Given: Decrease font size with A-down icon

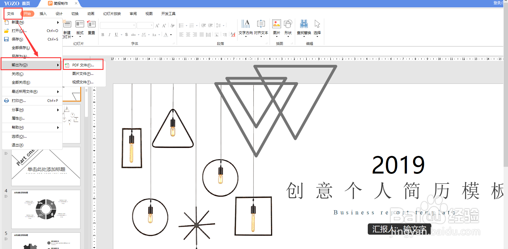Looking at the screenshot, I should tap(164, 26).
